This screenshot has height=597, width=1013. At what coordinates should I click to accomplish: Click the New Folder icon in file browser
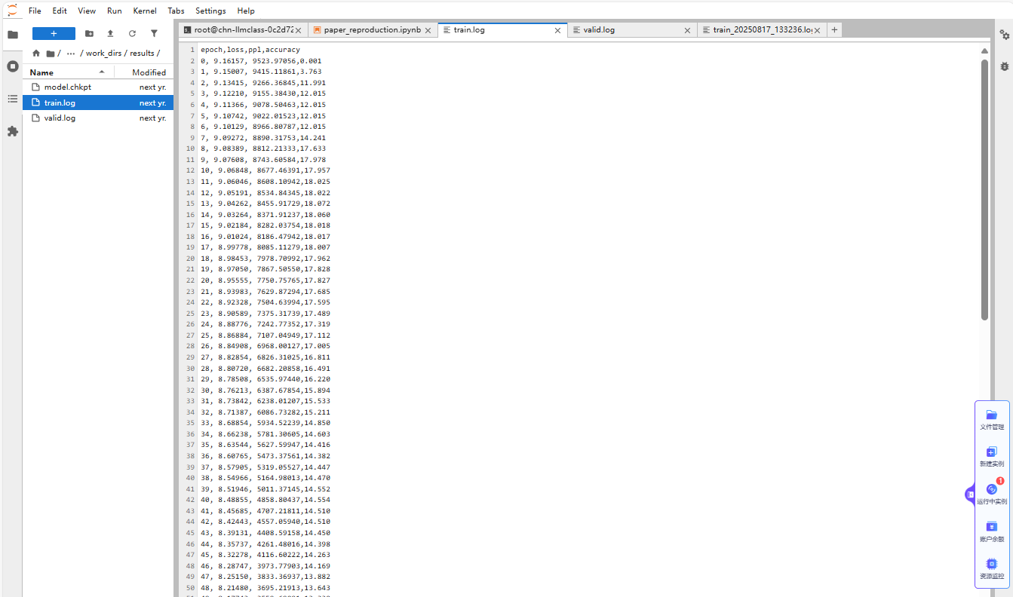(x=89, y=34)
